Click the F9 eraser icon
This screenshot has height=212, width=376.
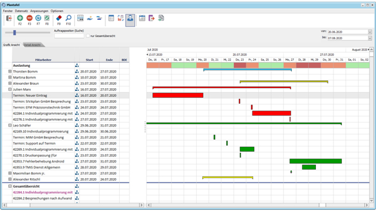pos(59,18)
